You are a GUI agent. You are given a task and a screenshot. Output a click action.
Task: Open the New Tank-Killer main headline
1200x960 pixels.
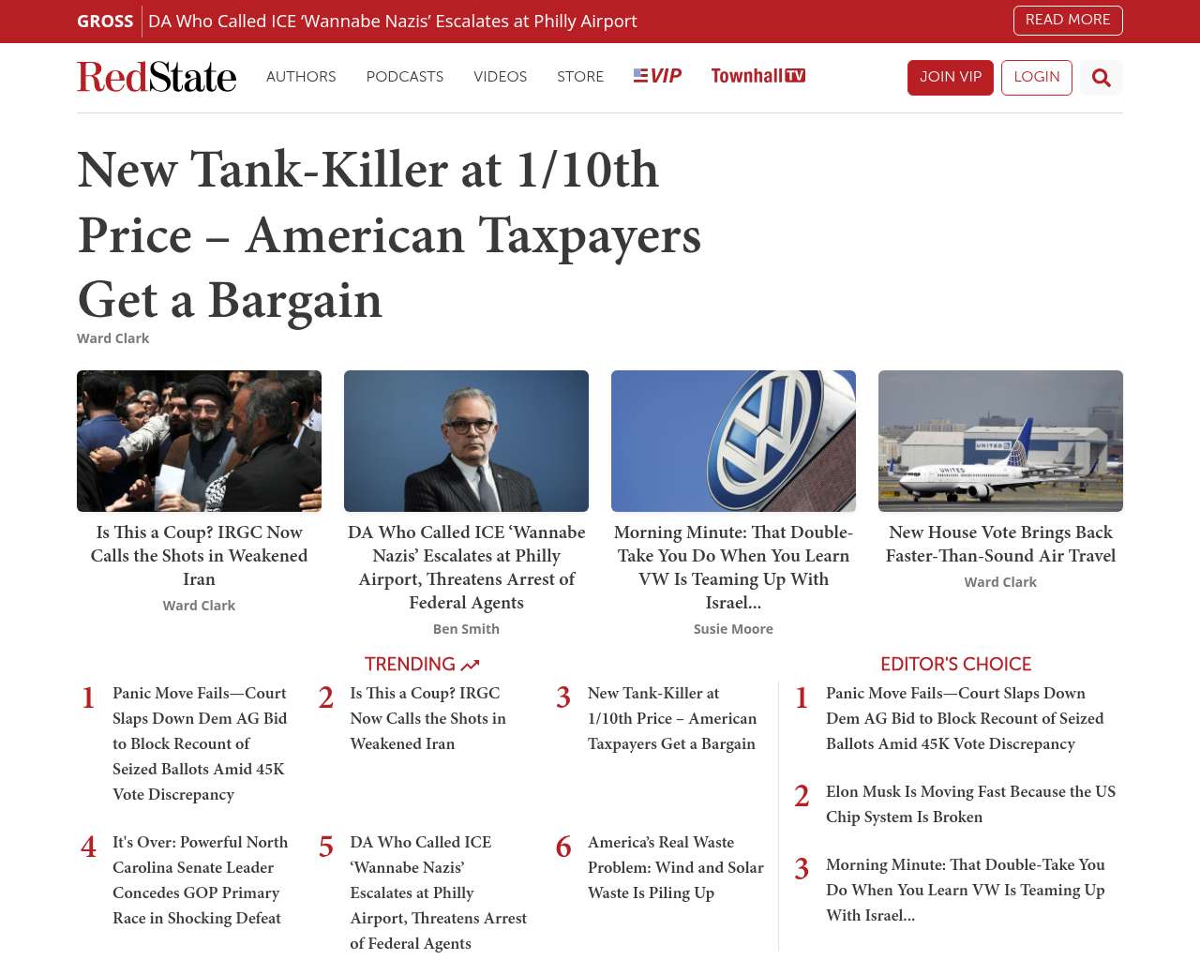389,234
